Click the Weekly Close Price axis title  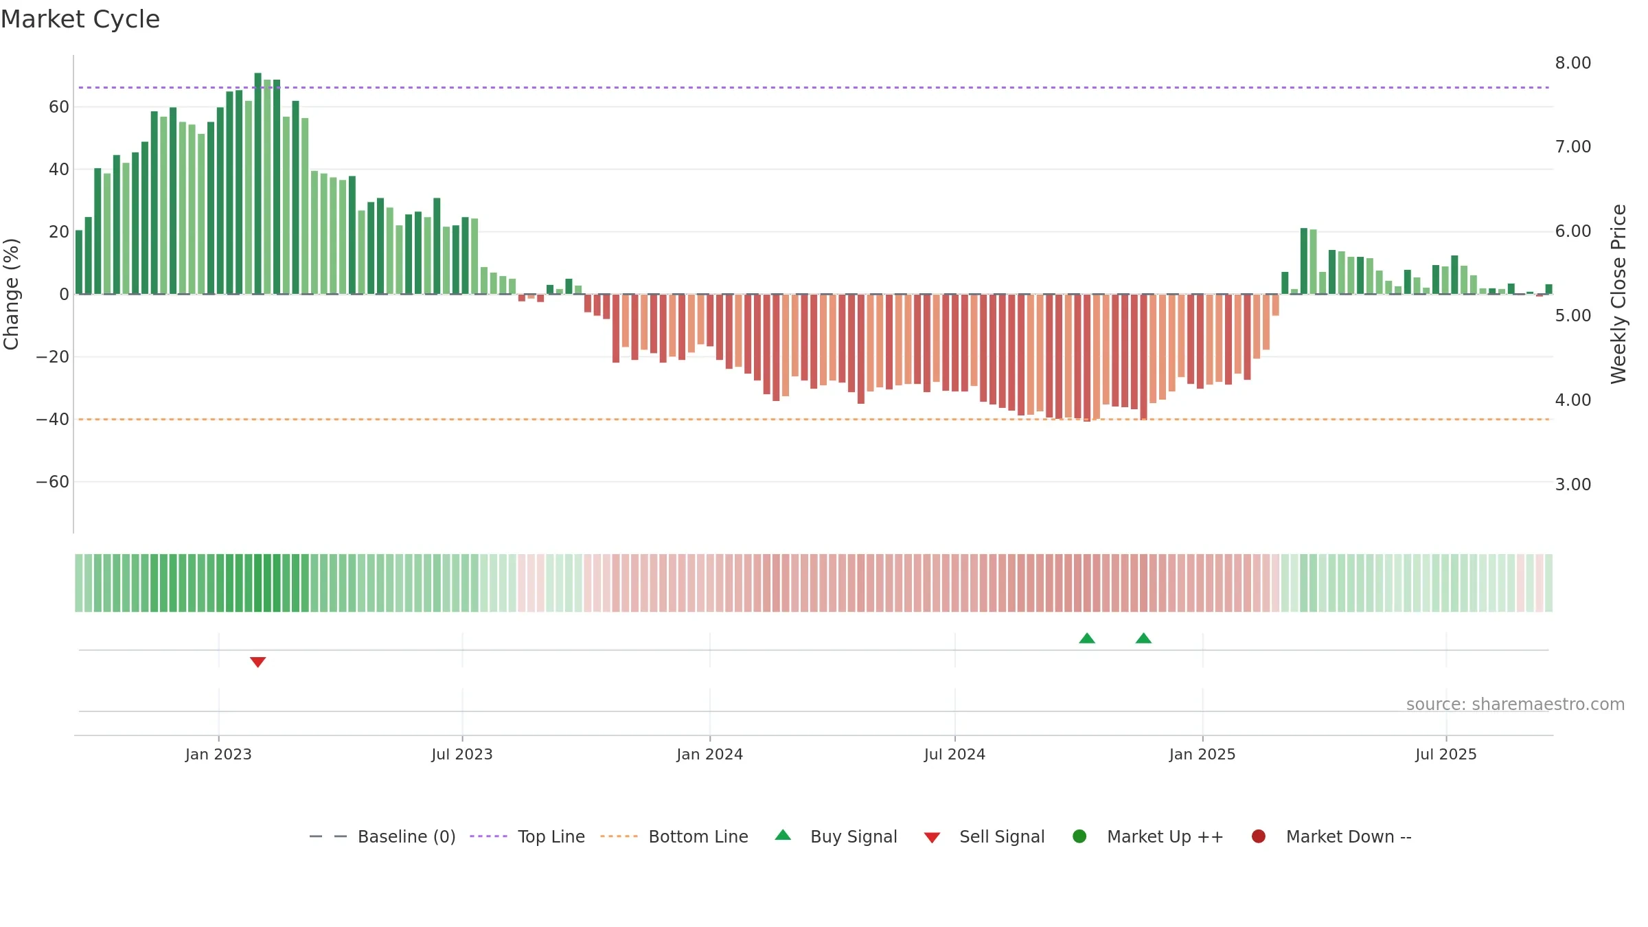tap(1618, 294)
